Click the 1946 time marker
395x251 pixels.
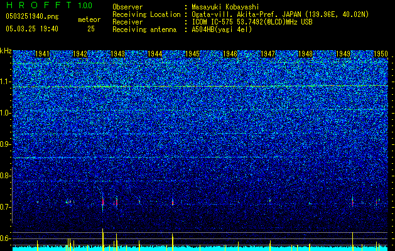point(230,54)
